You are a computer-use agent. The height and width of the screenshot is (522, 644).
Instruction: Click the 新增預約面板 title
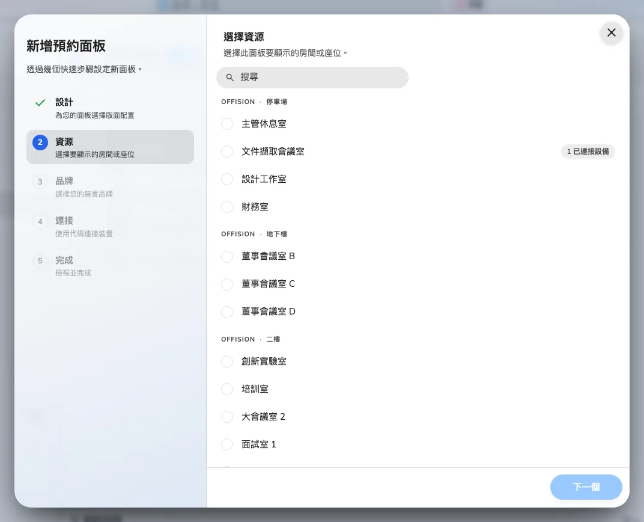[x=66, y=46]
